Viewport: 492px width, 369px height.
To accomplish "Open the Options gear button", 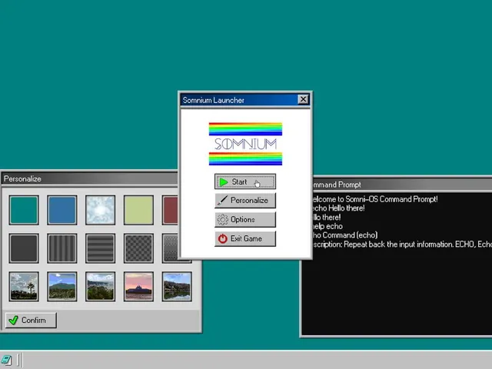I will point(245,220).
